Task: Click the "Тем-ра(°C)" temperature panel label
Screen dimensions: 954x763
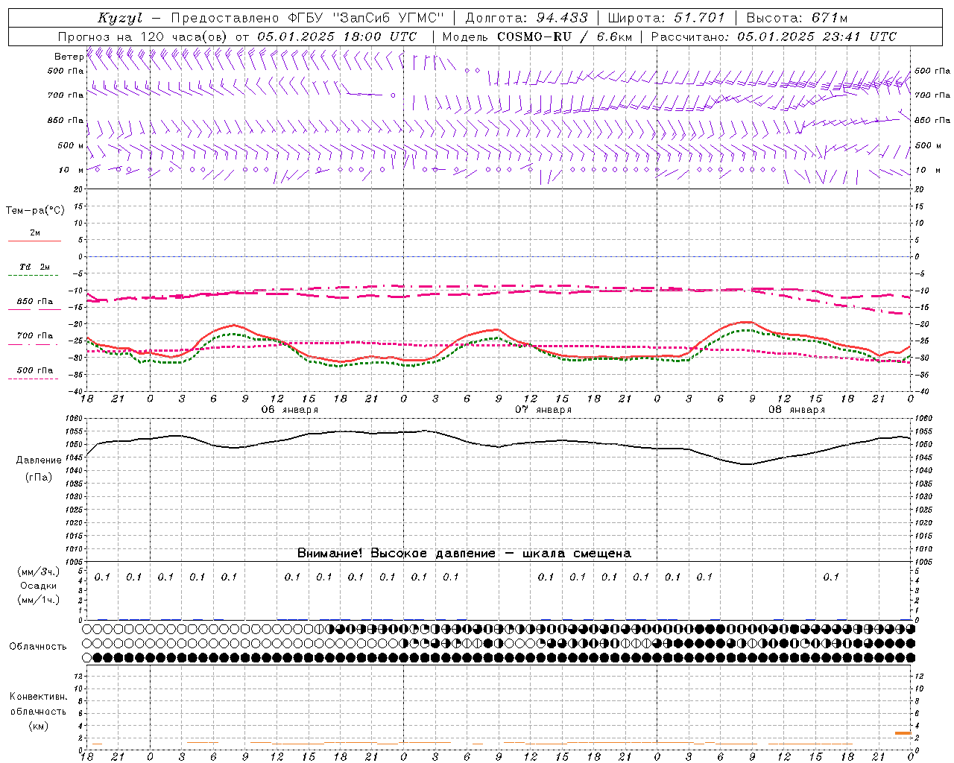Action: click(35, 211)
